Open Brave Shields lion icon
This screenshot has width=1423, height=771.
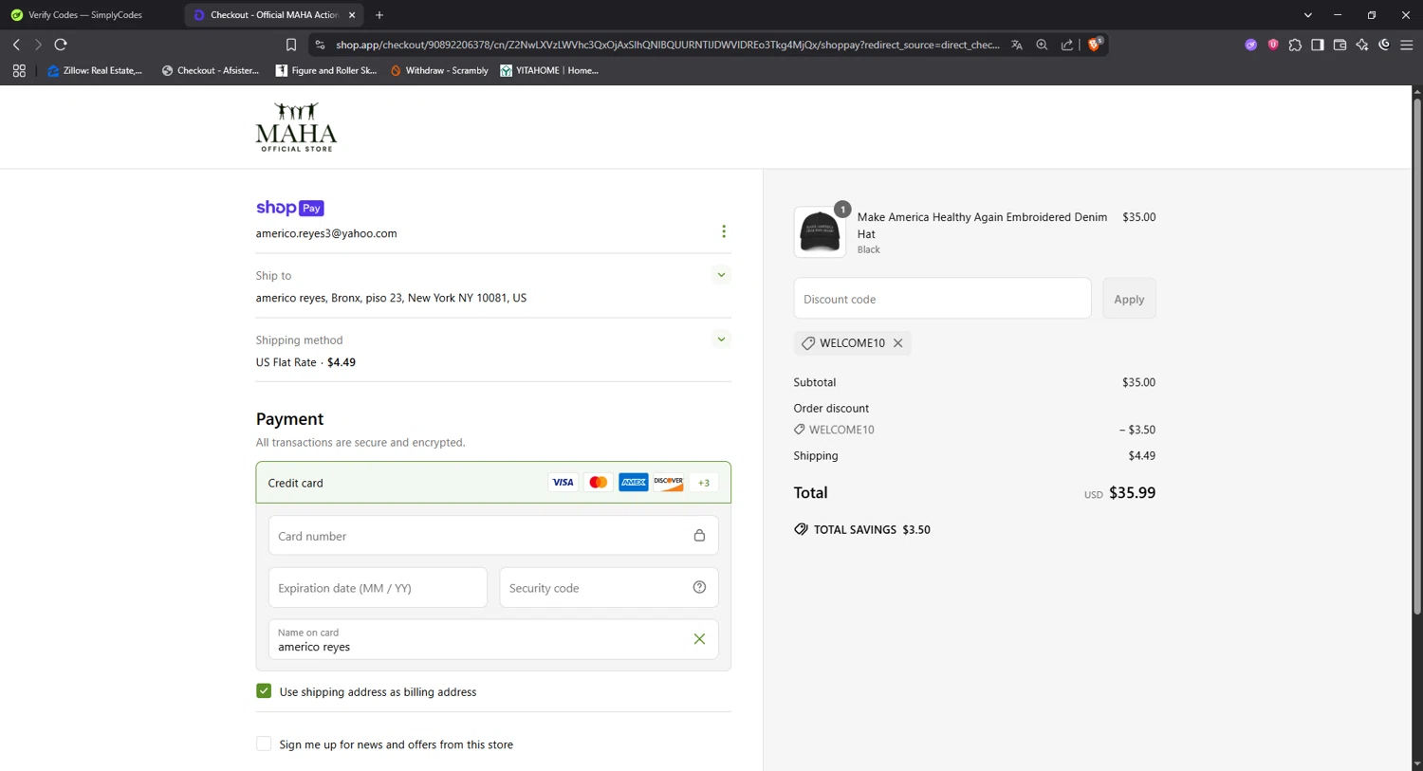[1095, 44]
